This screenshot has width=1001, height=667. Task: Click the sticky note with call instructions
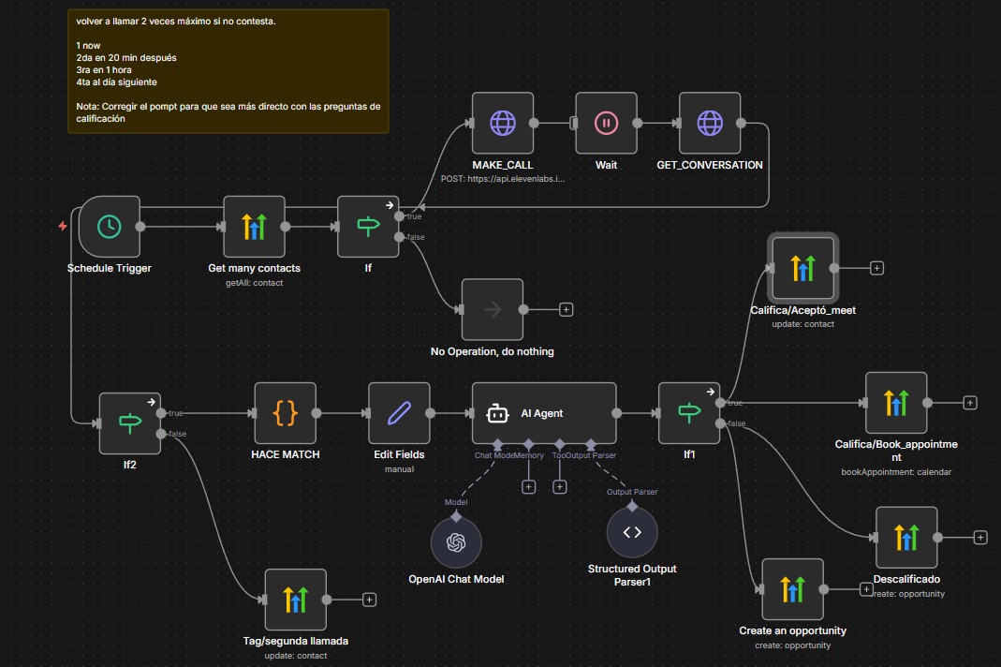[x=228, y=70]
